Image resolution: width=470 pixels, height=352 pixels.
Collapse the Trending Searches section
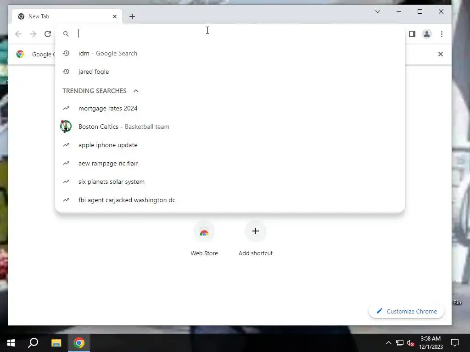[x=136, y=91]
